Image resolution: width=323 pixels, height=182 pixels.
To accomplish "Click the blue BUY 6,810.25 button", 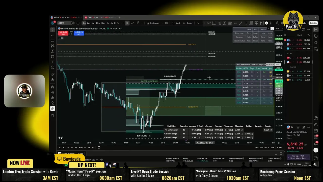I will 79,33.
